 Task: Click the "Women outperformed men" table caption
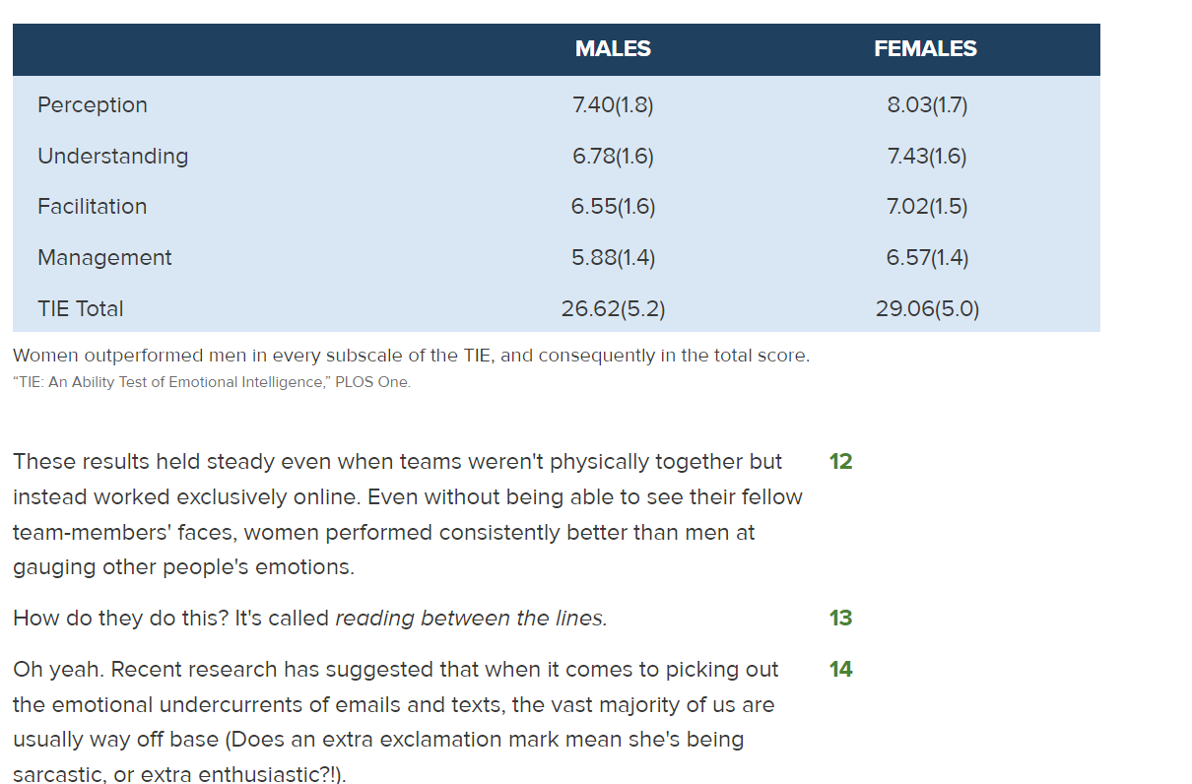(411, 356)
